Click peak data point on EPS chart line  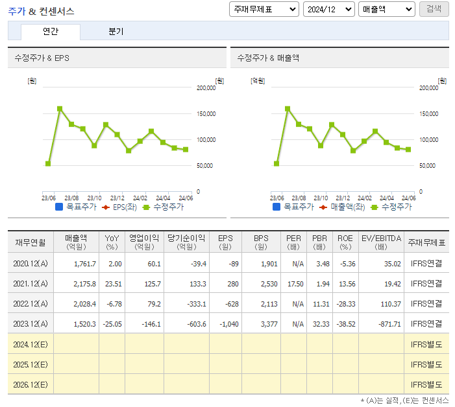click(60, 109)
